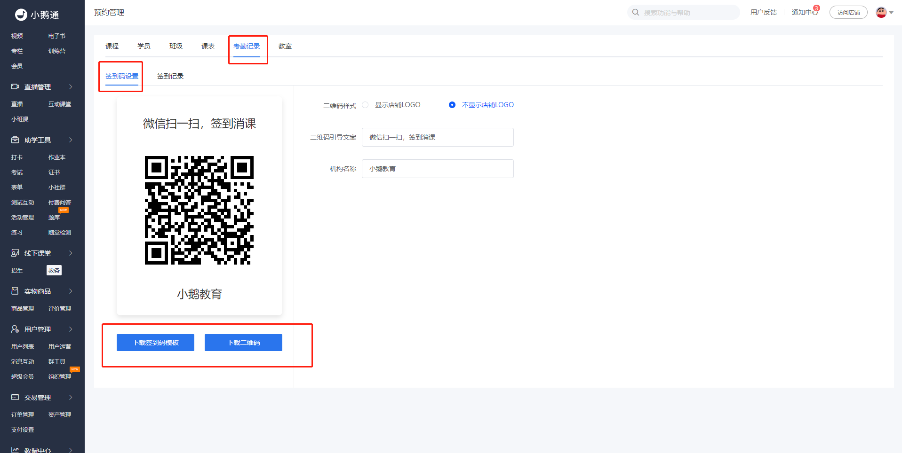The height and width of the screenshot is (453, 902).
Task: Click the notification badge on 通知中心
Action: [x=817, y=8]
